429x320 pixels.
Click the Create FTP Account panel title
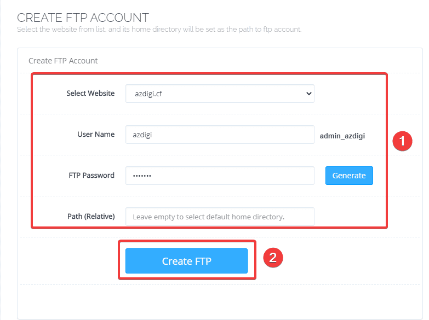tap(63, 61)
